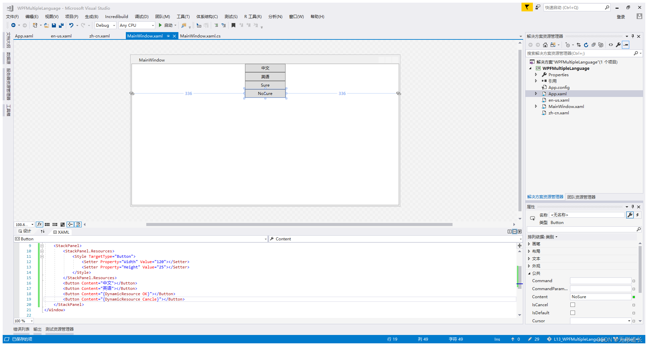Viewport: 648px width, 346px height.
Task: Click the properties wrench icon in the Properties panel
Action: click(630, 215)
